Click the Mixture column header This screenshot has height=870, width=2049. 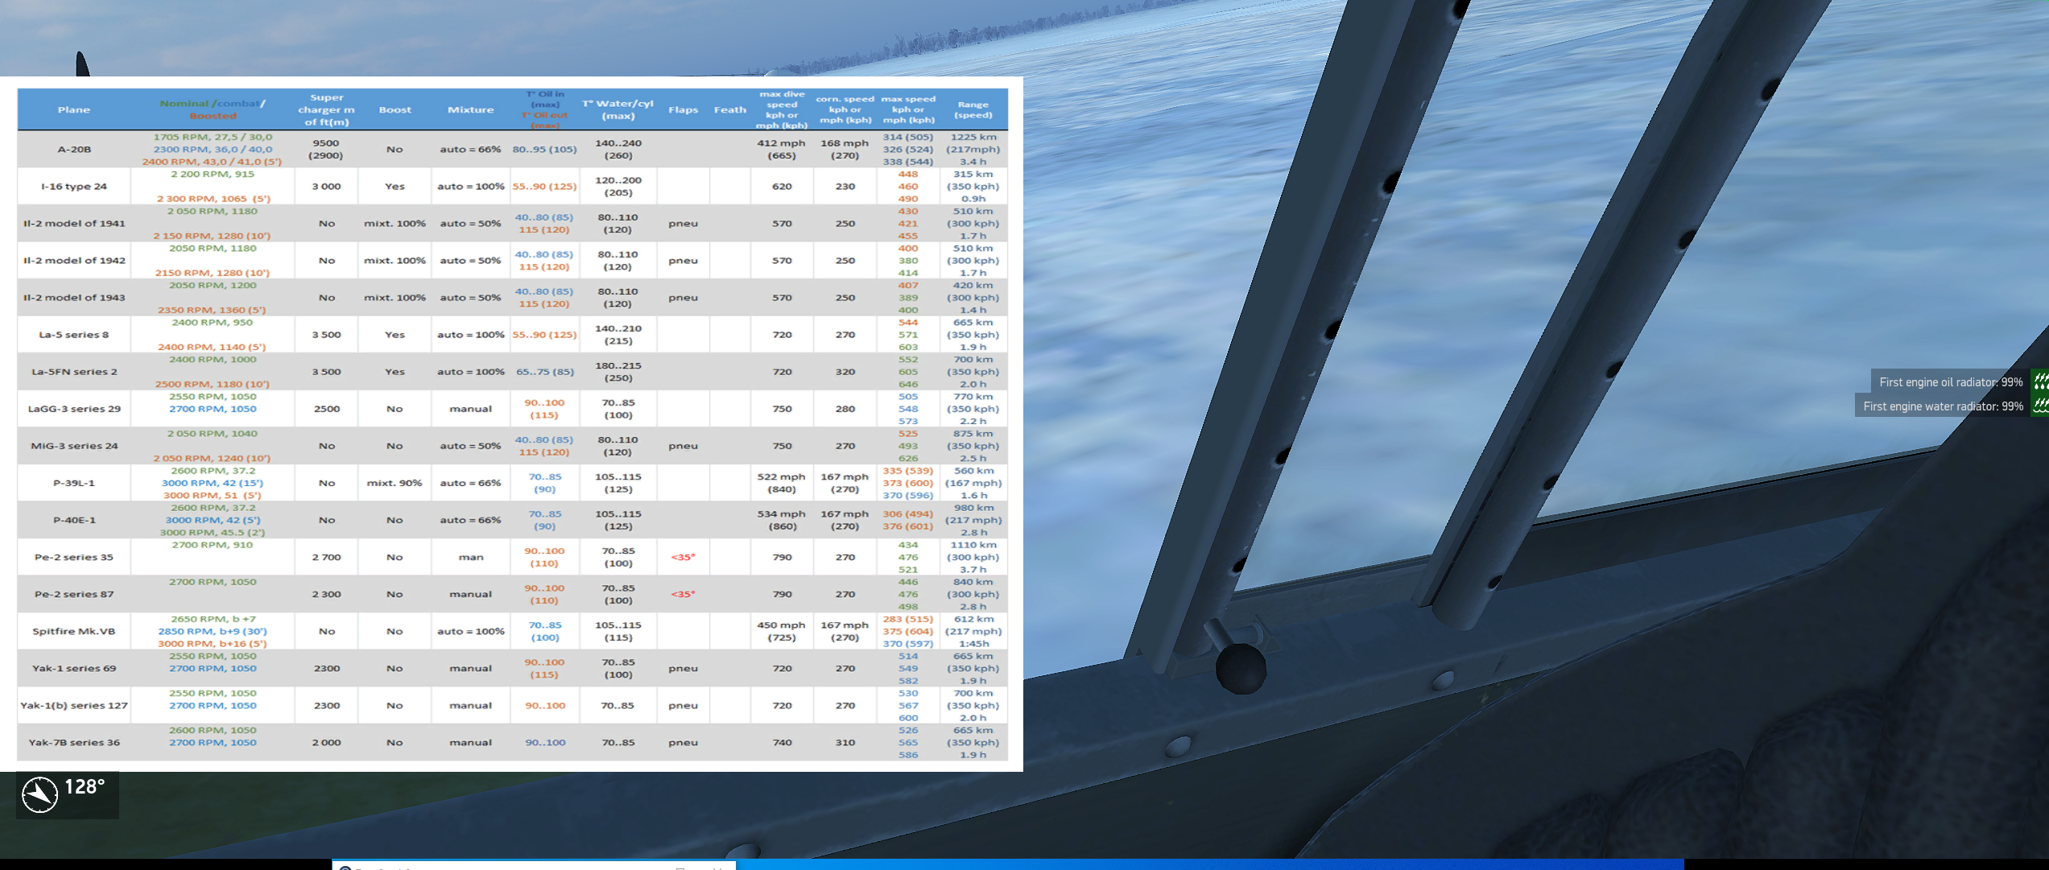click(471, 109)
